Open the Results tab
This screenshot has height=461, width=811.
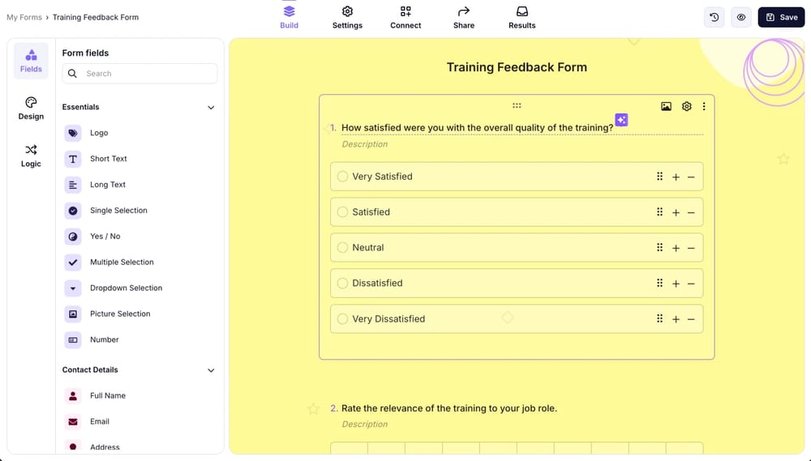(x=521, y=17)
